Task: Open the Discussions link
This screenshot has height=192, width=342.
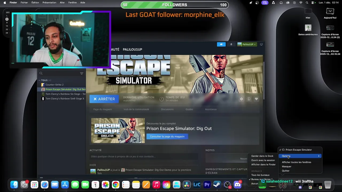Action: point(167,109)
